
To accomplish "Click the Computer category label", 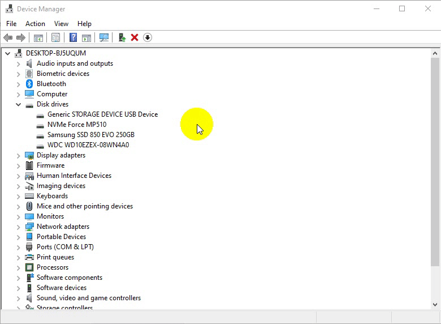I will pos(52,94).
